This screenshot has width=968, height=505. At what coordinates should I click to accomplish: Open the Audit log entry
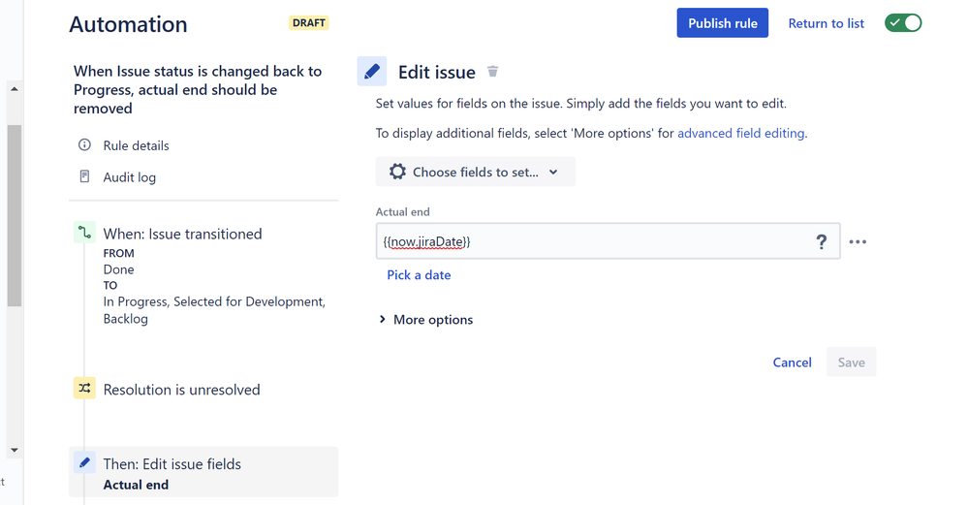pyautogui.click(x=129, y=177)
